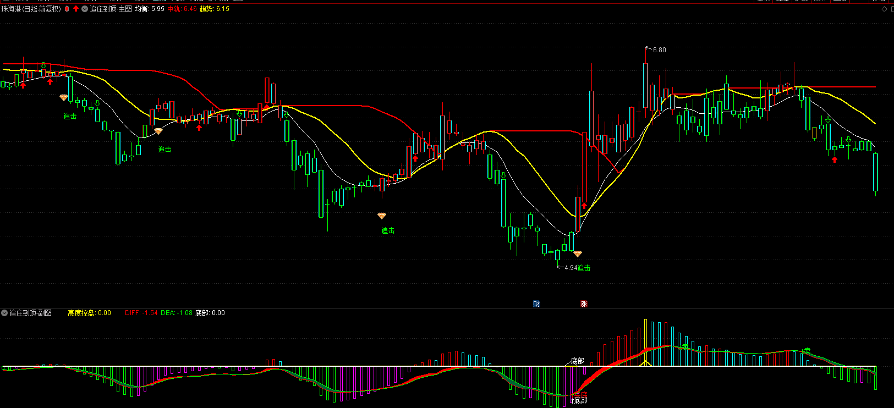Click the small red candlestick icon beside the title
Viewport: 894px width, 408px height.
(67, 9)
